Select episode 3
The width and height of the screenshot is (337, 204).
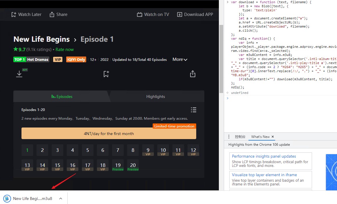pyautogui.click(x=57, y=150)
